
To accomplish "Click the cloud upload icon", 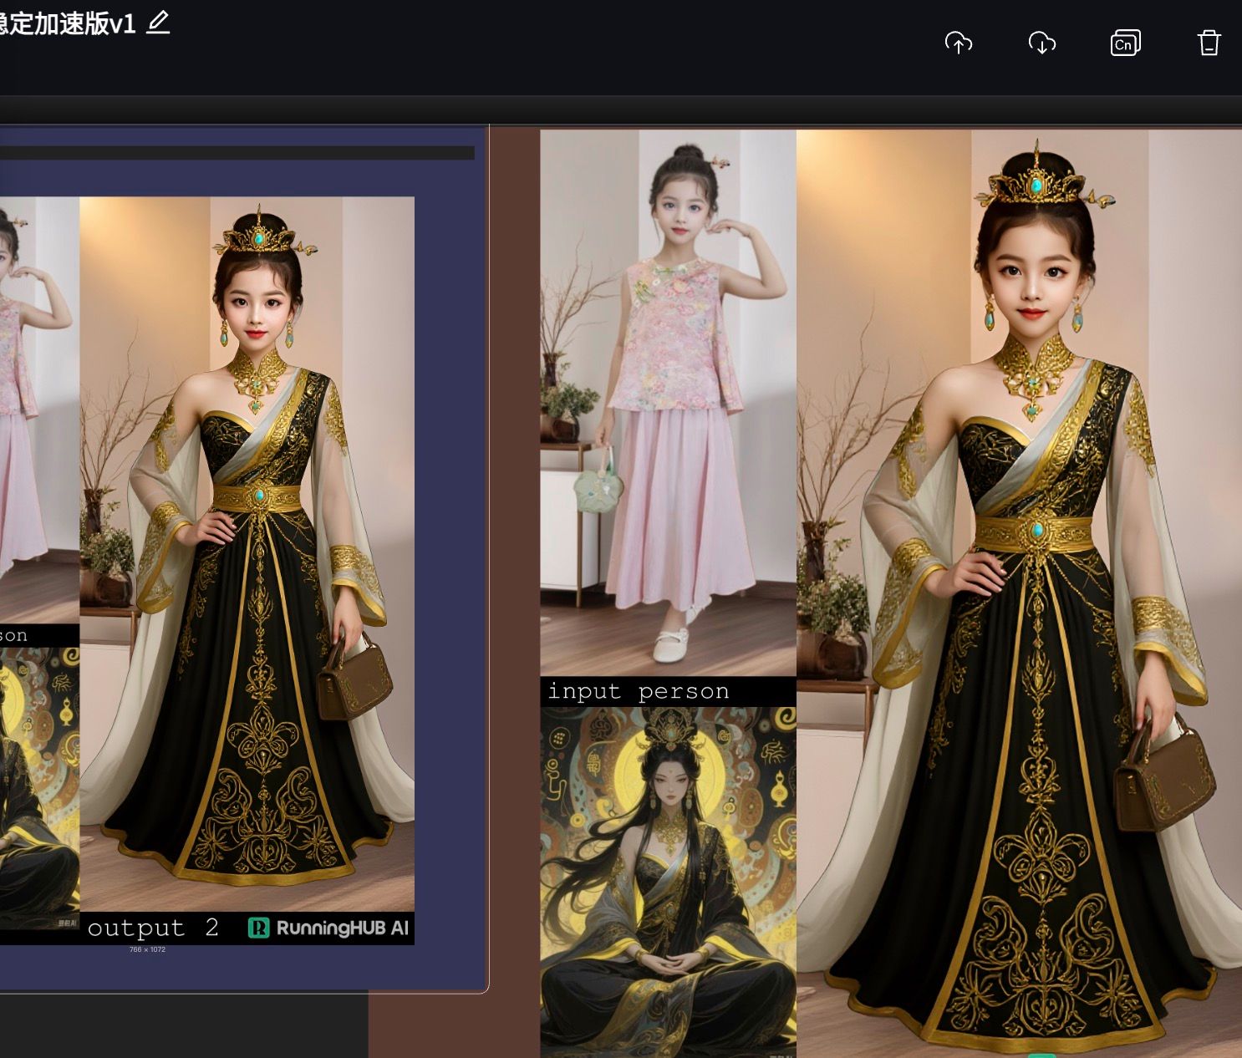I will click(958, 43).
